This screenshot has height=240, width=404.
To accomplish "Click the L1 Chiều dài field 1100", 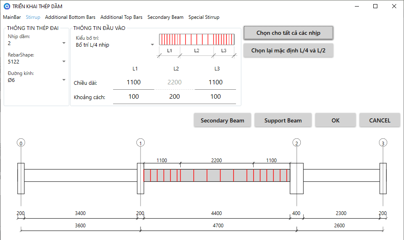I will 134,82.
